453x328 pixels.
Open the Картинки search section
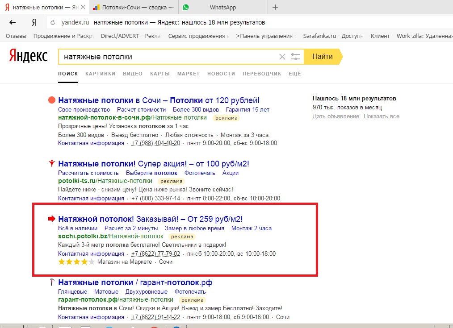pos(100,74)
